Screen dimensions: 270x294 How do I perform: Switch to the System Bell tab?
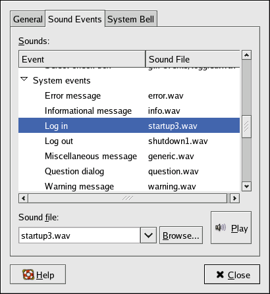coord(131,19)
